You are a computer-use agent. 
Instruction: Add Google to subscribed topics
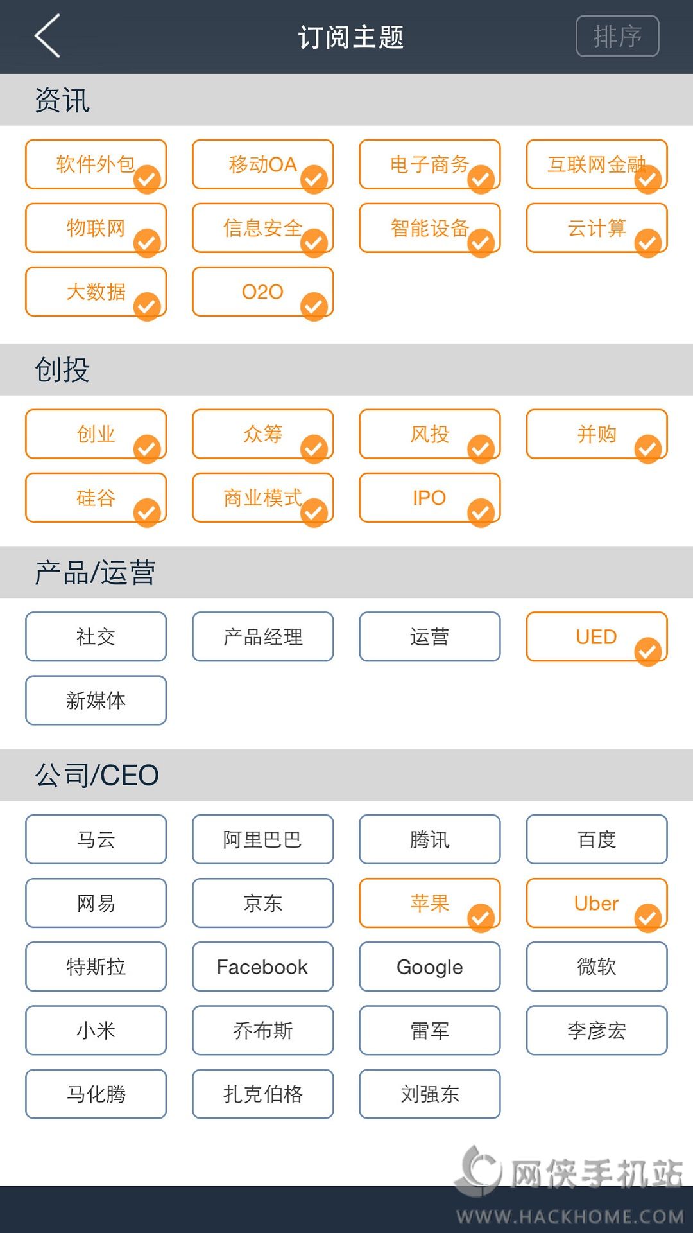429,966
